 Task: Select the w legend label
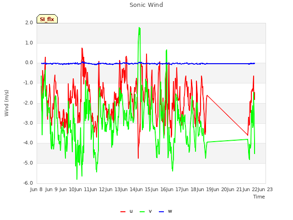pyautogui.click(x=170, y=211)
